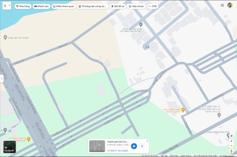
Task: Open the dropdown arrow beside the print icon
Action: (9, 6)
